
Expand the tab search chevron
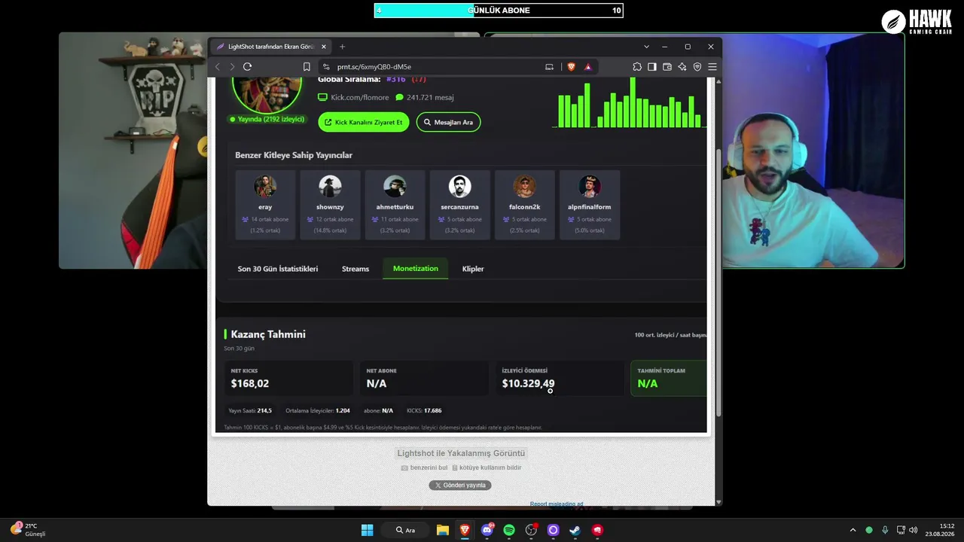[645, 47]
